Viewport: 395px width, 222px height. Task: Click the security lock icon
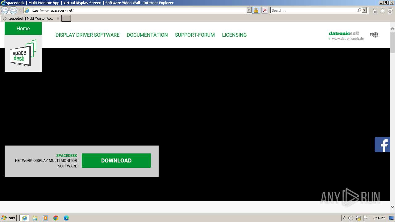(256, 10)
